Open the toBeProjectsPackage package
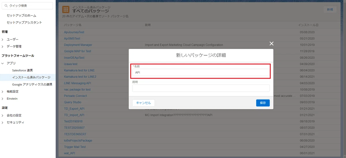The height and width of the screenshot is (158, 346). (78, 140)
